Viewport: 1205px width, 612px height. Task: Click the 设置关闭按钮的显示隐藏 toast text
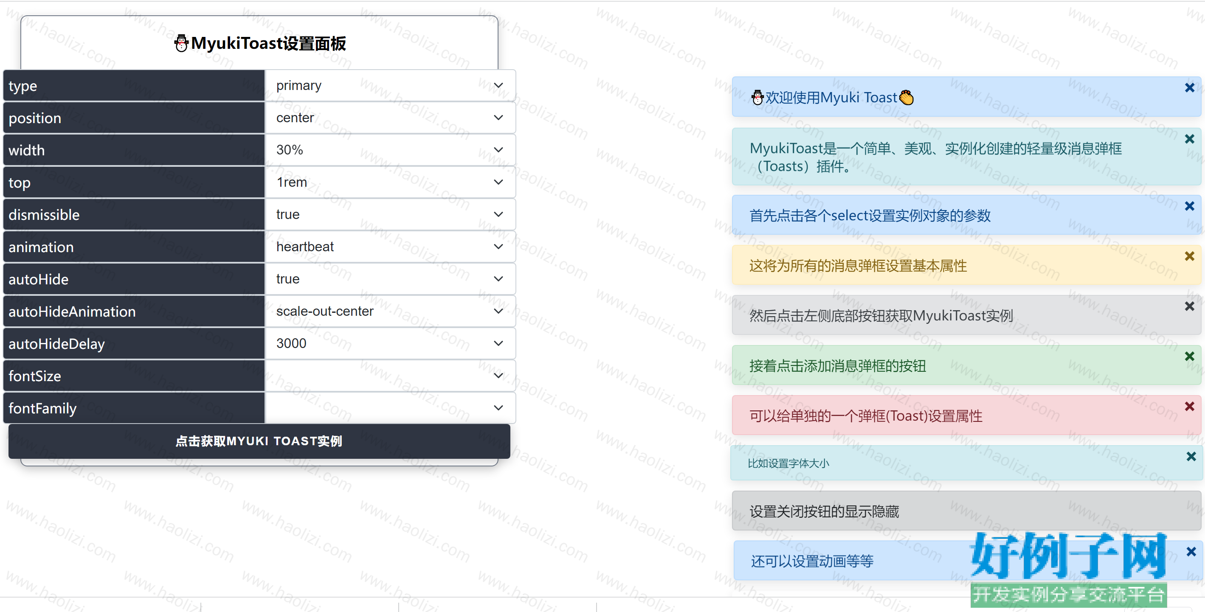tap(824, 511)
